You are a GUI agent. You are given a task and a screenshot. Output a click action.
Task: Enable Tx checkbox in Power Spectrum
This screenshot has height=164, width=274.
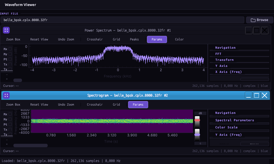pos(10,64)
